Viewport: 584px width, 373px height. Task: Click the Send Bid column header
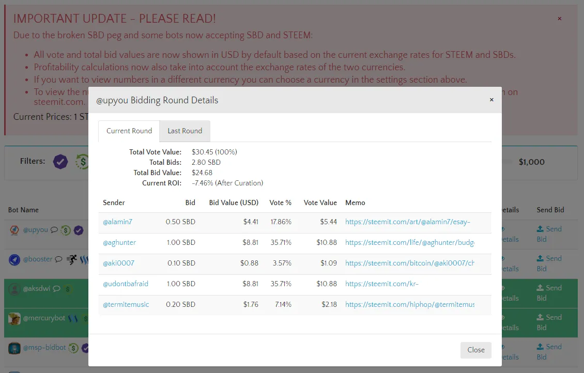point(550,210)
